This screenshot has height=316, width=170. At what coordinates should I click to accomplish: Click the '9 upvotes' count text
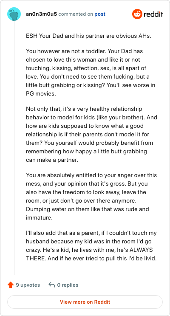[x=28, y=285]
